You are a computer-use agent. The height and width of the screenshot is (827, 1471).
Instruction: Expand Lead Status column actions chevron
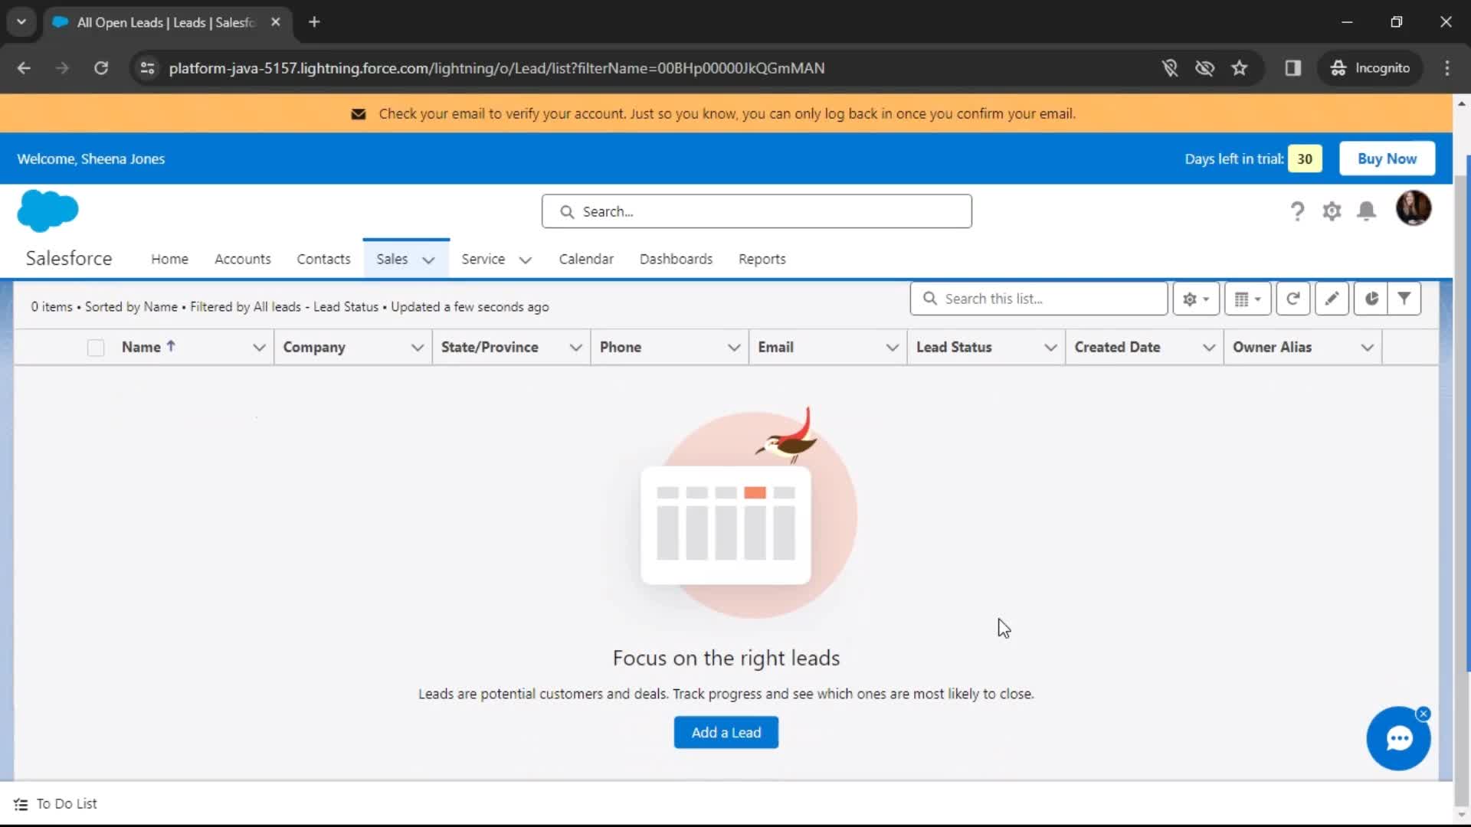click(x=1051, y=348)
